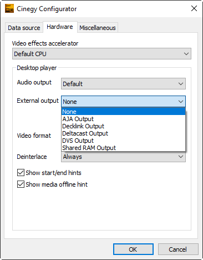This screenshot has width=203, height=260.
Task: Choose Deltacast Output option
Action: [x=124, y=133]
